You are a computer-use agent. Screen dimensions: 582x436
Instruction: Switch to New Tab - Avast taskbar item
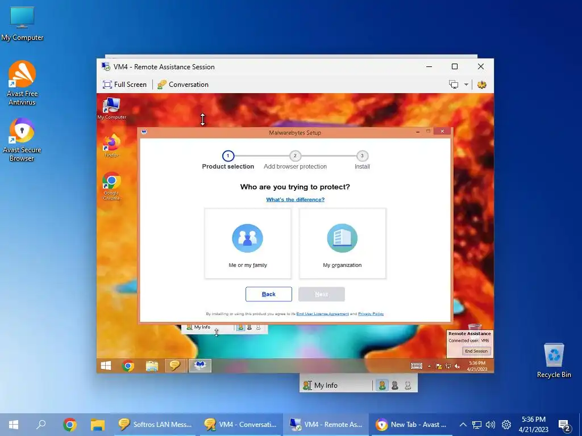click(x=411, y=425)
